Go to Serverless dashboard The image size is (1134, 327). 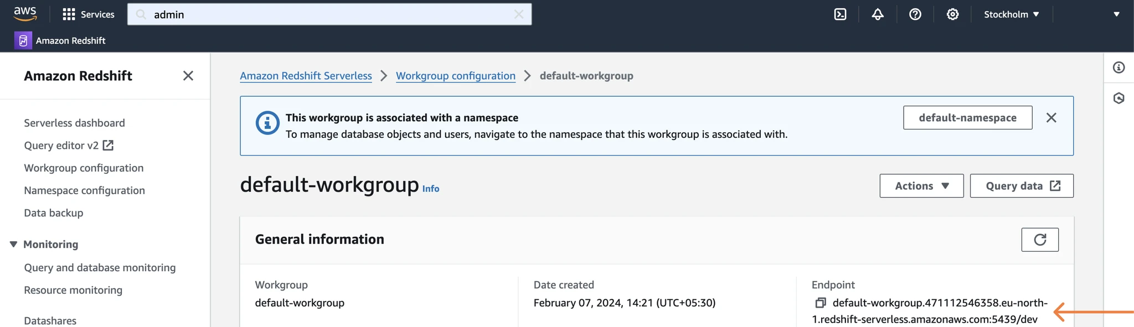pos(74,123)
